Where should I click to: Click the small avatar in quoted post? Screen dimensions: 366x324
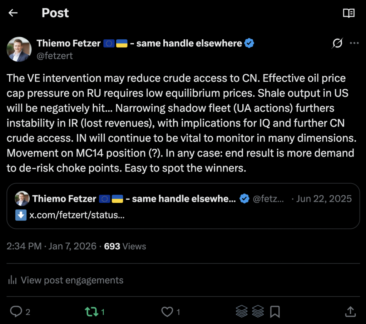(x=22, y=199)
